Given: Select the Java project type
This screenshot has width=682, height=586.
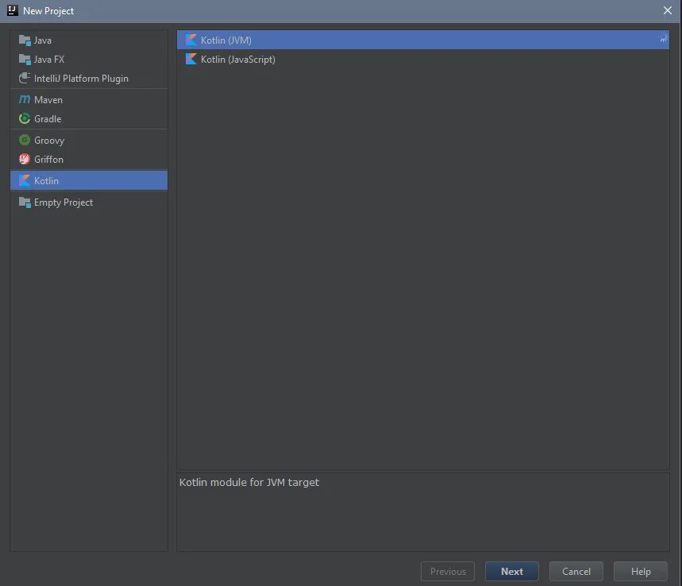Looking at the screenshot, I should [89, 40].
